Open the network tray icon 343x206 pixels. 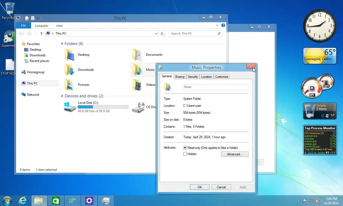click(311, 201)
